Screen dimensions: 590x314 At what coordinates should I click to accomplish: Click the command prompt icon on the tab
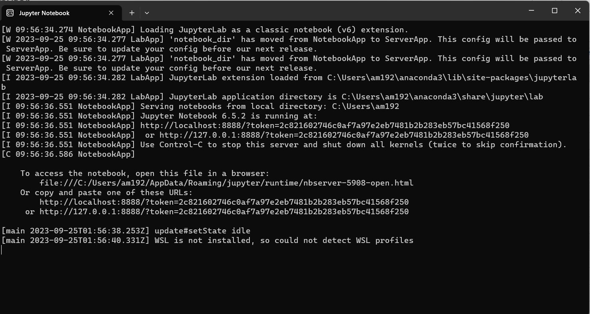pos(10,13)
